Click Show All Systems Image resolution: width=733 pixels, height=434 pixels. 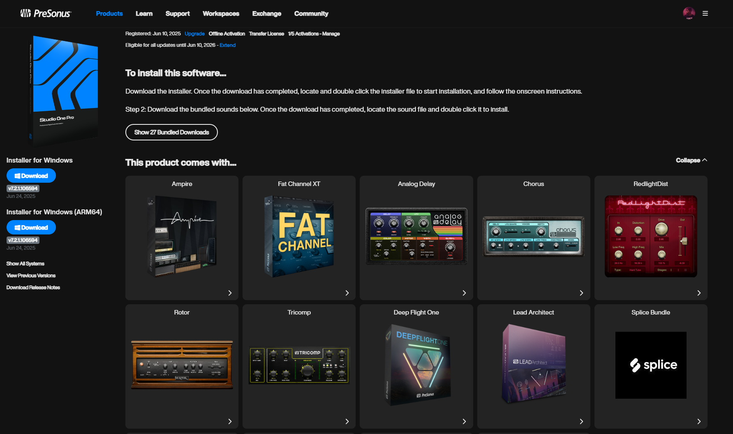[x=25, y=264]
